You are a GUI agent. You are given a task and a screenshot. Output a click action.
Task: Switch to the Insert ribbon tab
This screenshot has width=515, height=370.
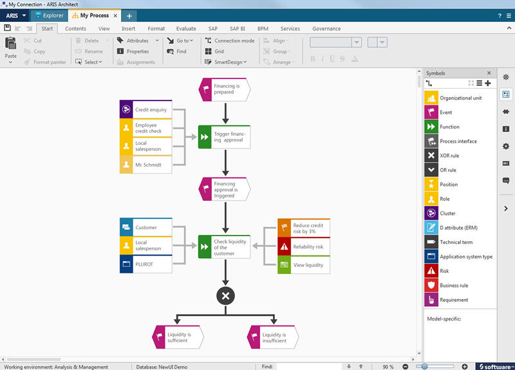point(128,28)
